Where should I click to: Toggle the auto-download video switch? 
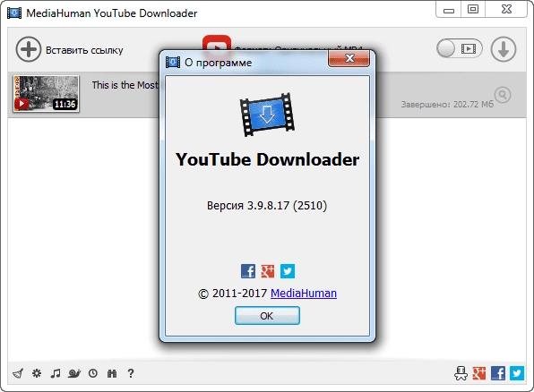[460, 48]
